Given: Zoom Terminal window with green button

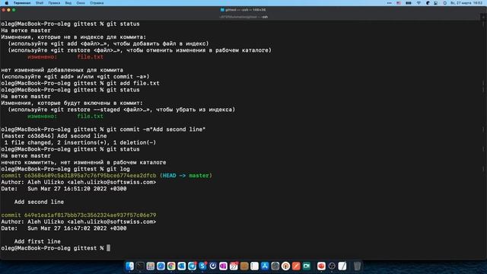Looking at the screenshot, I should point(14,10).
